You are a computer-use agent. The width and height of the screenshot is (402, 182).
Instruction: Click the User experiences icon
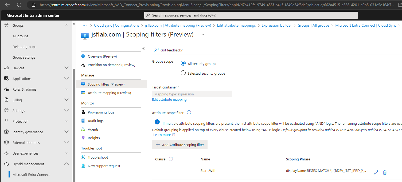(x=7, y=153)
